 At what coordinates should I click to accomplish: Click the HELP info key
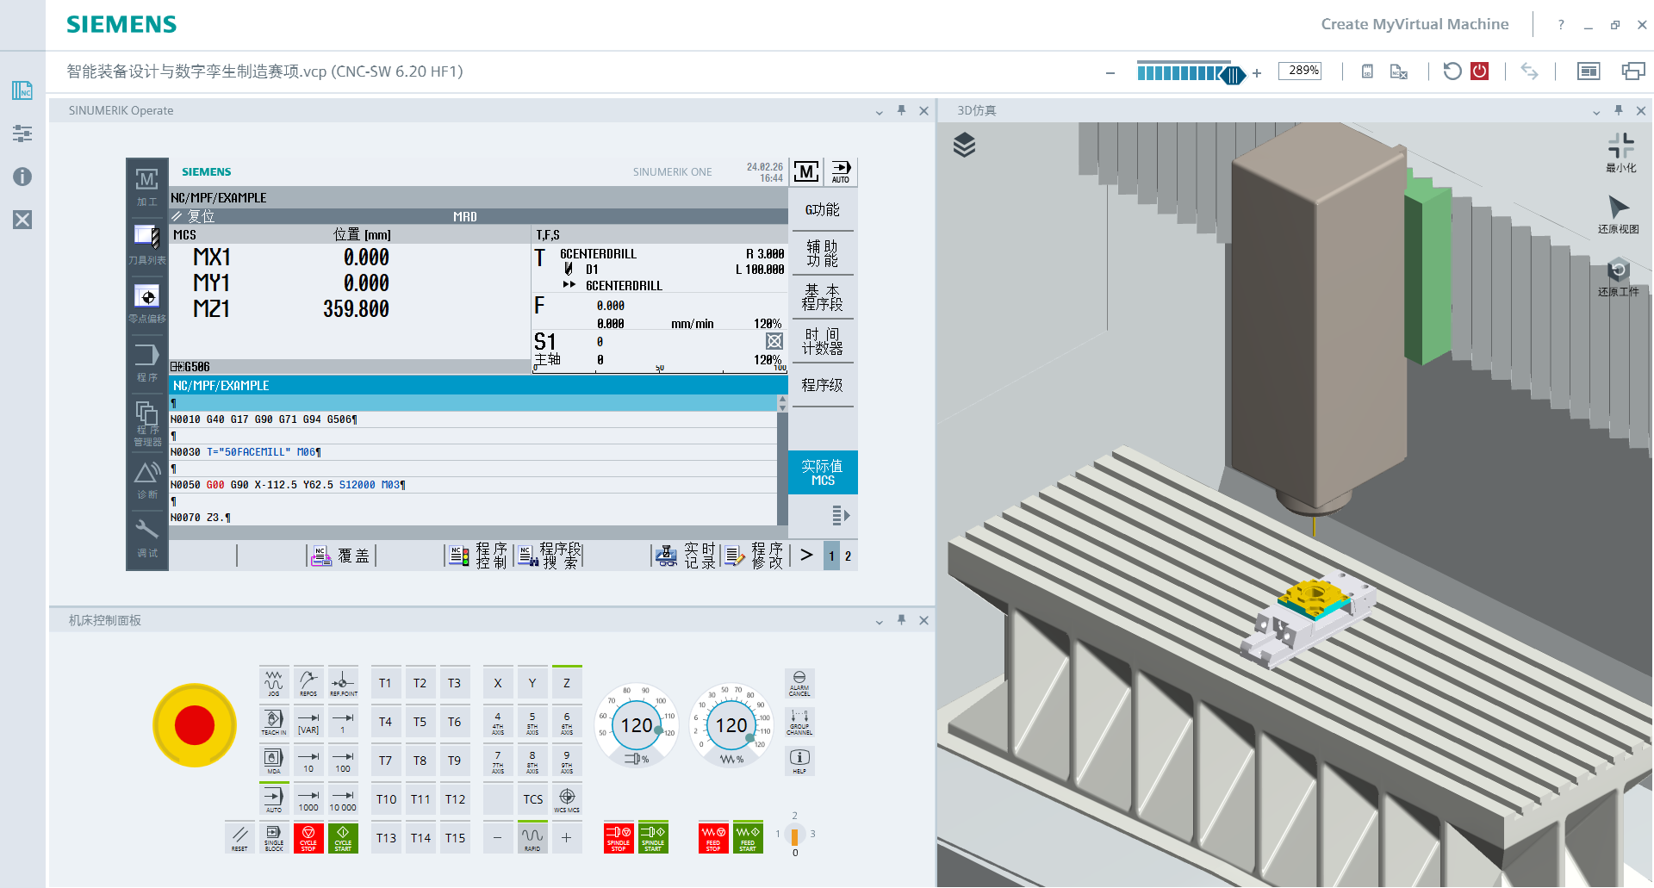799,761
